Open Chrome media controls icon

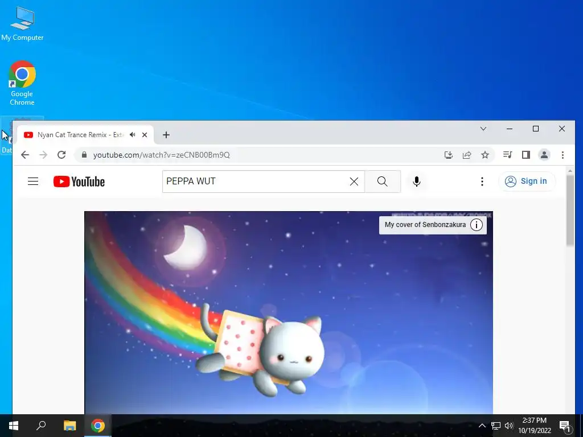click(x=507, y=155)
